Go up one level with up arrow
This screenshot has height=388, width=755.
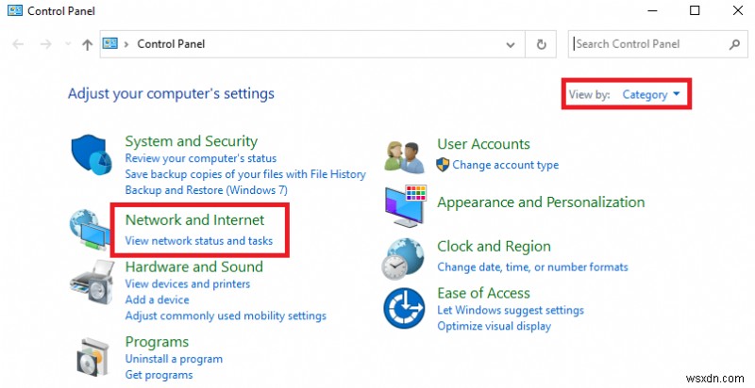(x=87, y=44)
